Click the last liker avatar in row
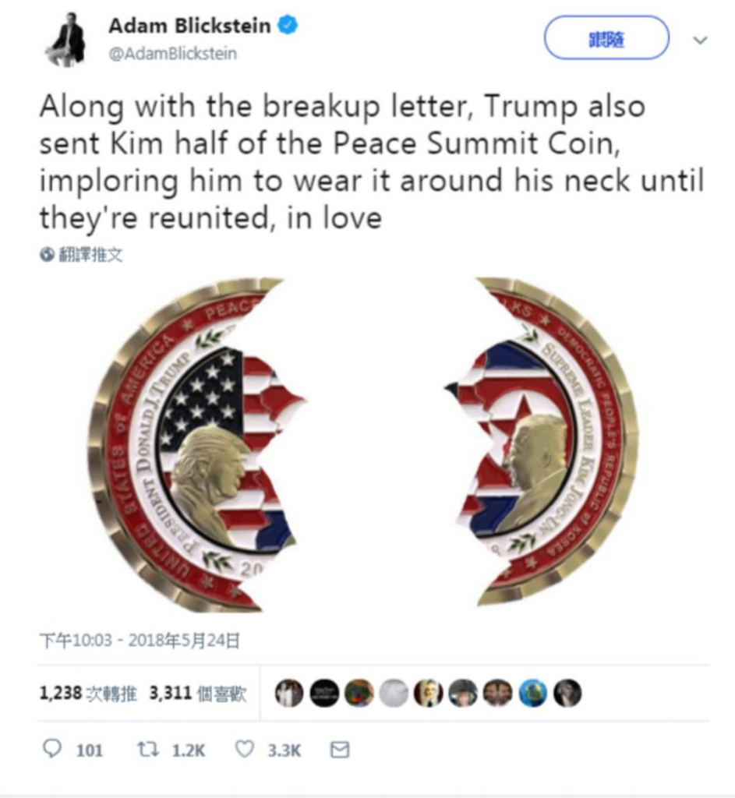Image resolution: width=735 pixels, height=798 pixels. point(567,693)
